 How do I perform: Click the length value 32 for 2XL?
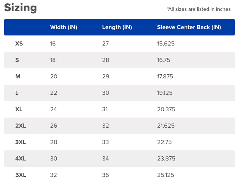(x=106, y=126)
